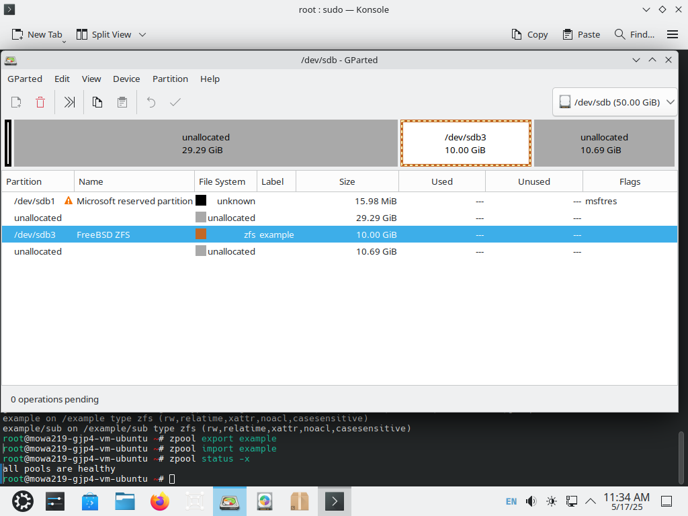
Task: Click the GParted taskbar entry
Action: coord(230,501)
